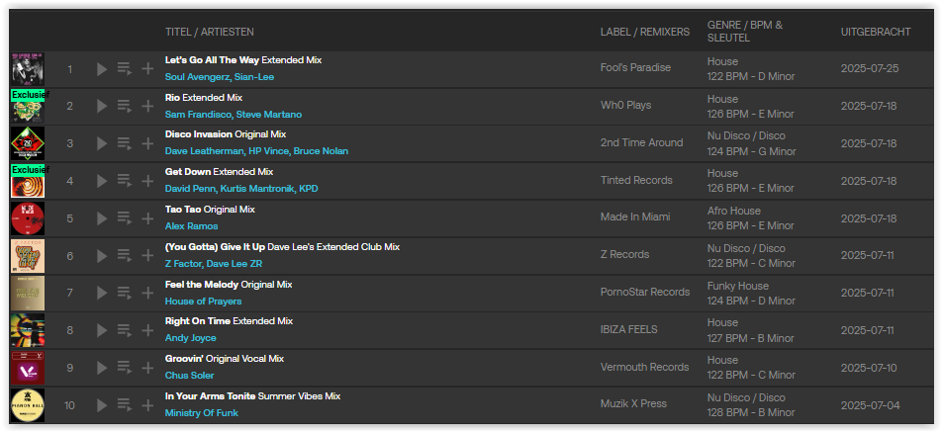Viewport: 942px width, 432px height.
Task: Play track 1 Let's Go All The Way
Action: [102, 69]
